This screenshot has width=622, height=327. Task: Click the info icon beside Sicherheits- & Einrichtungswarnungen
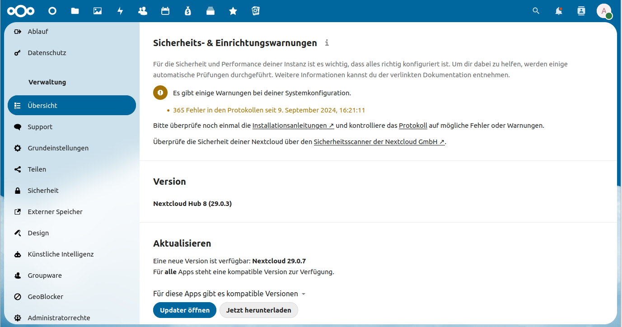[327, 43]
